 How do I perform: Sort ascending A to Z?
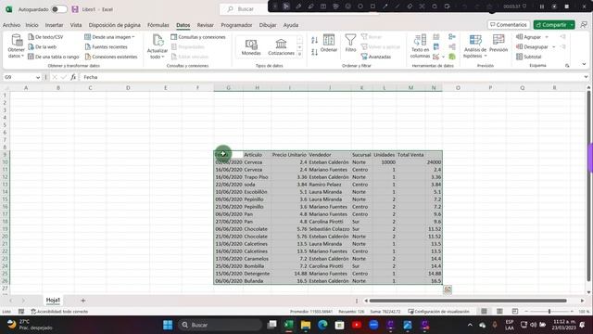click(314, 40)
